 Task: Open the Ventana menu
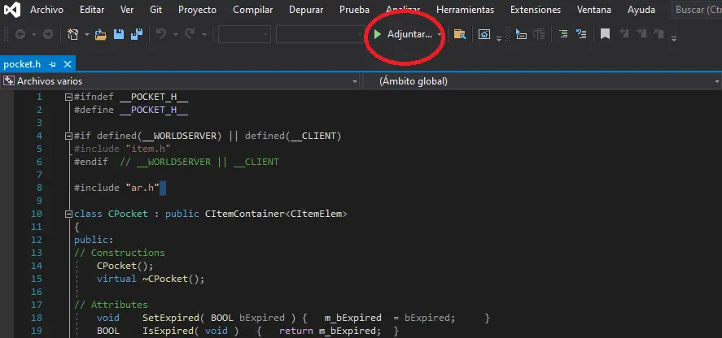pyautogui.click(x=594, y=10)
